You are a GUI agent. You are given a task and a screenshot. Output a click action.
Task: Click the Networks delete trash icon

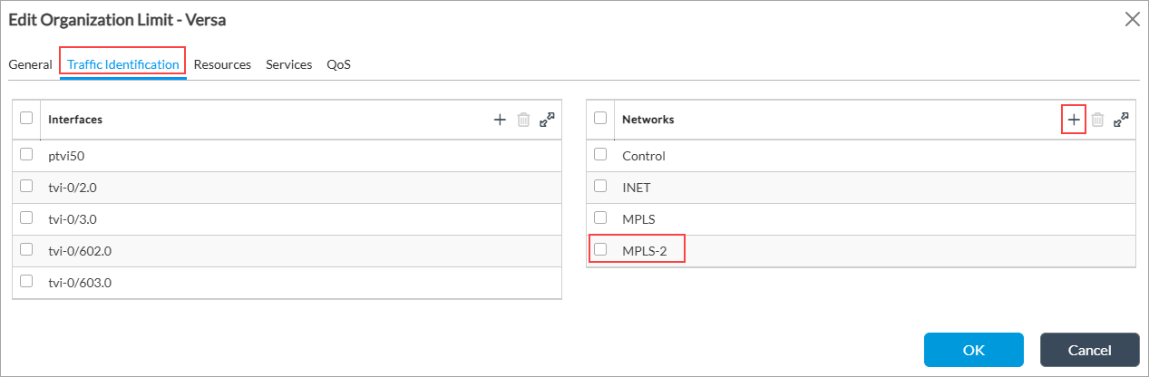tap(1097, 120)
